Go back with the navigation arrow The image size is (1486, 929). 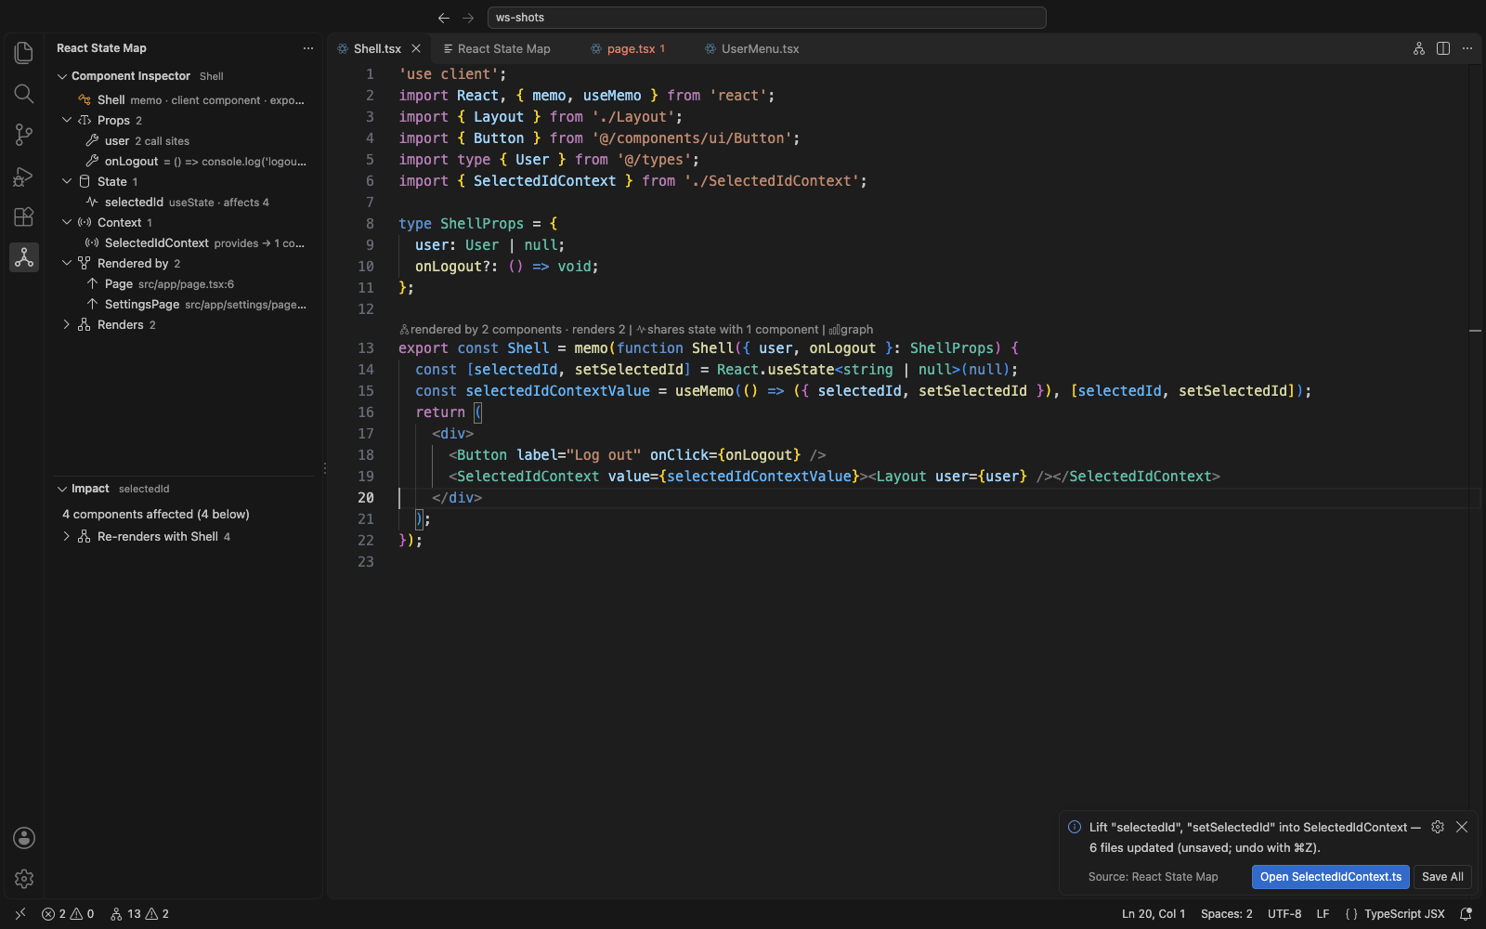[x=444, y=18]
